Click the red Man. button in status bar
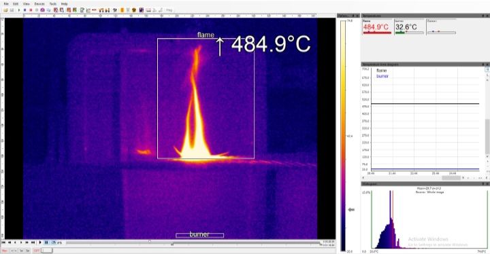 [x=5, y=251]
